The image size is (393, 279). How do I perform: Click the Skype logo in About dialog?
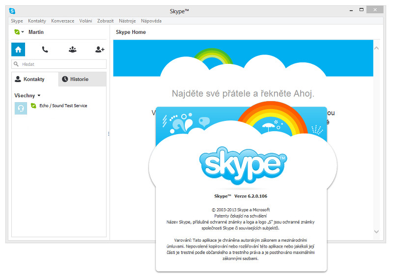pos(243,165)
